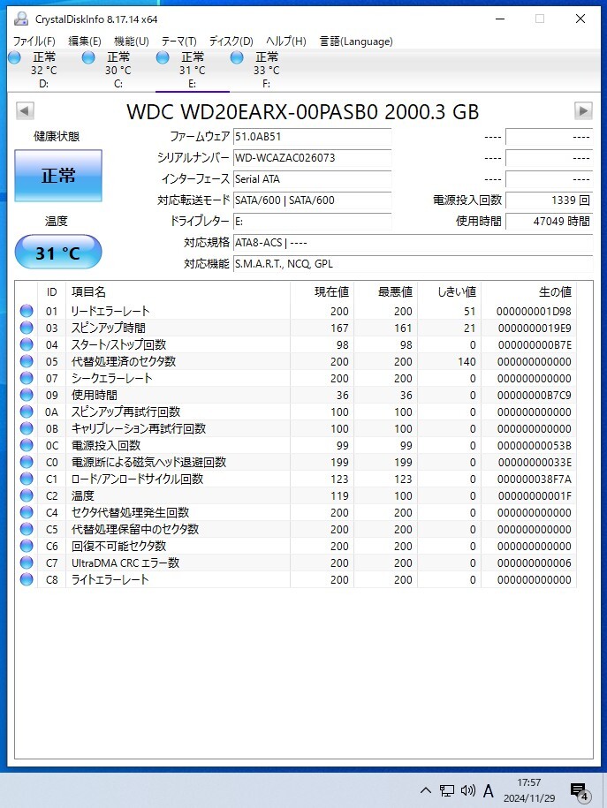Click status orb of attribute 04 スタート/ストップ回数
This screenshot has width=607, height=808.
coord(27,344)
